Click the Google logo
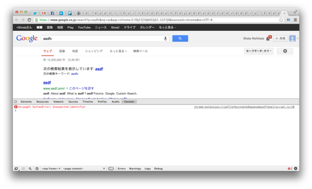This screenshot has width=312, height=189. tap(27, 38)
